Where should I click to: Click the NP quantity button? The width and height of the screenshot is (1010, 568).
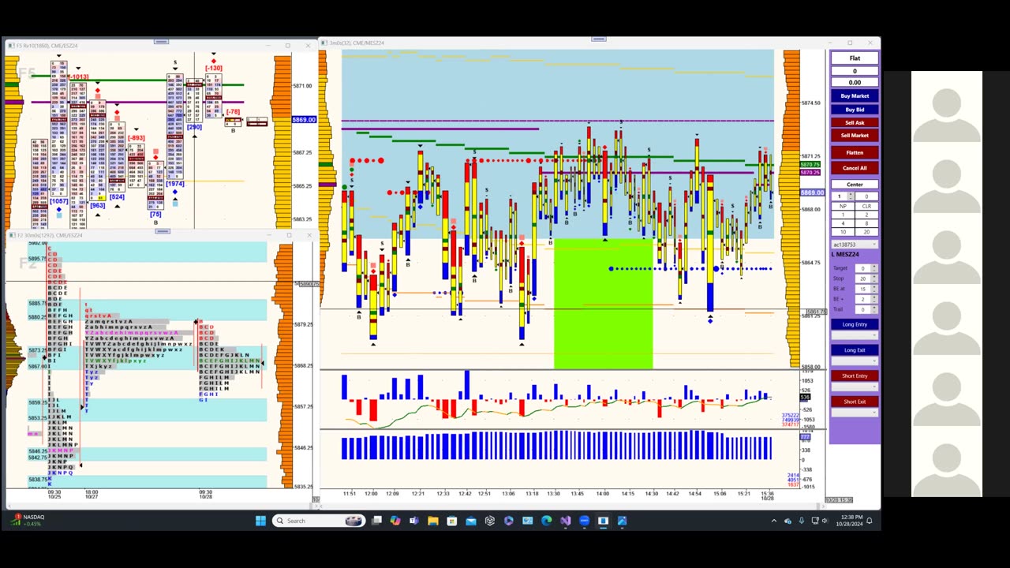point(843,206)
